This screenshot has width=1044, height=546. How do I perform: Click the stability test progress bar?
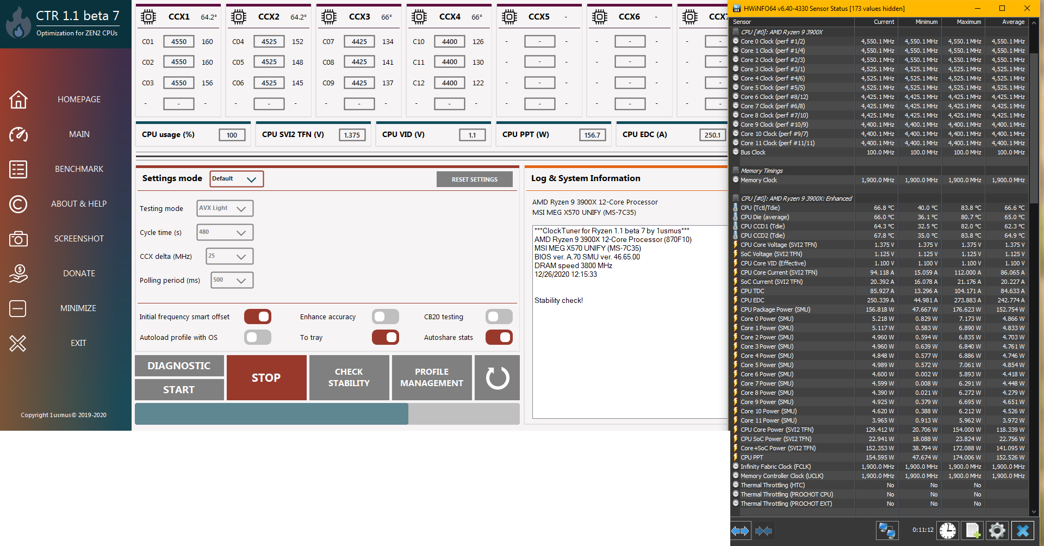327,414
